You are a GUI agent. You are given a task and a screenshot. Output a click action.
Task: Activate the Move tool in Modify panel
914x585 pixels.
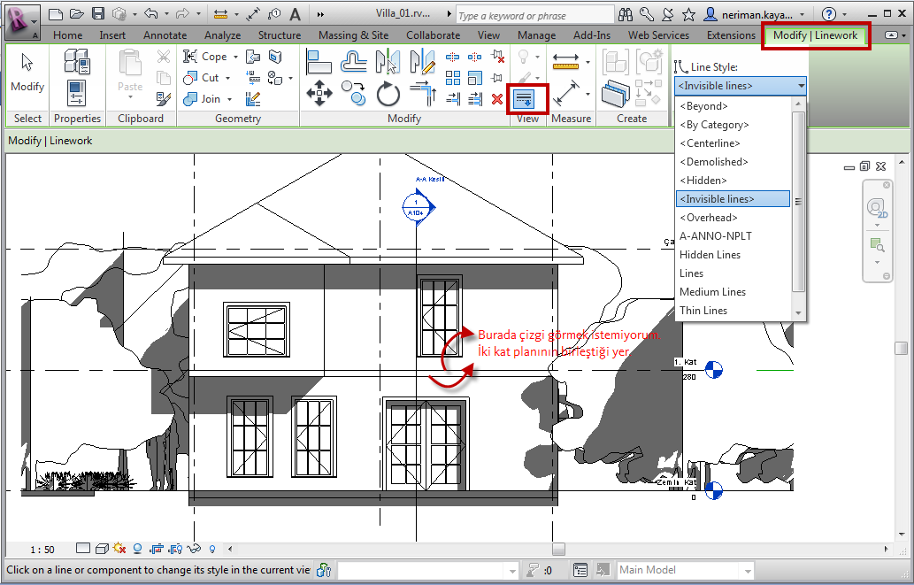319,91
